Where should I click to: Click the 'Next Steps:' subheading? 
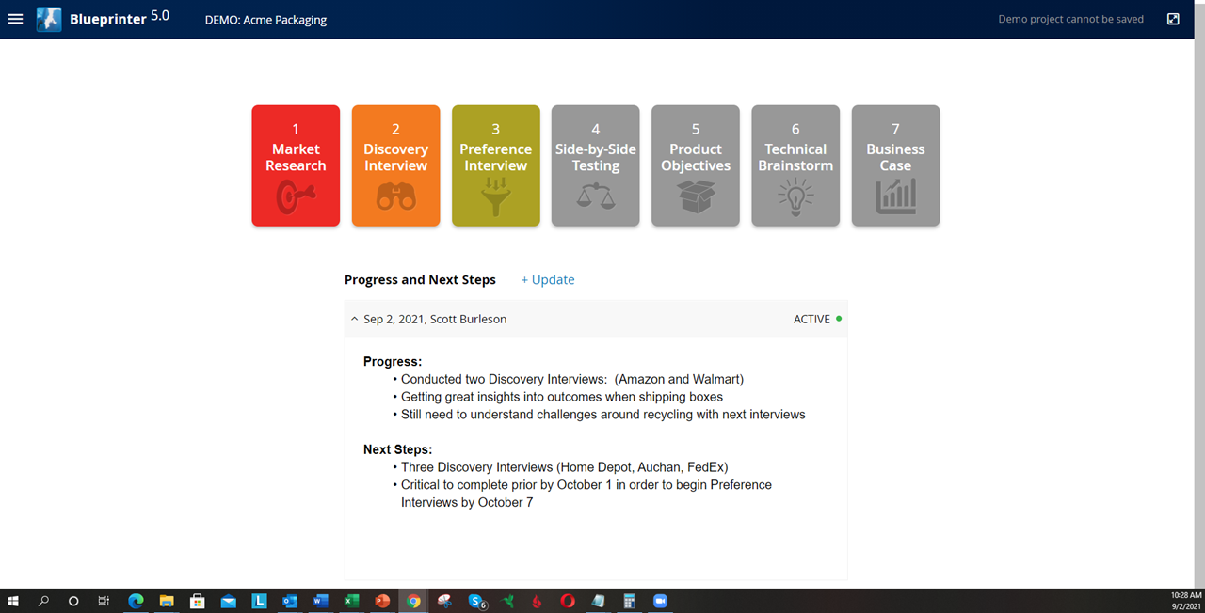pyautogui.click(x=398, y=449)
